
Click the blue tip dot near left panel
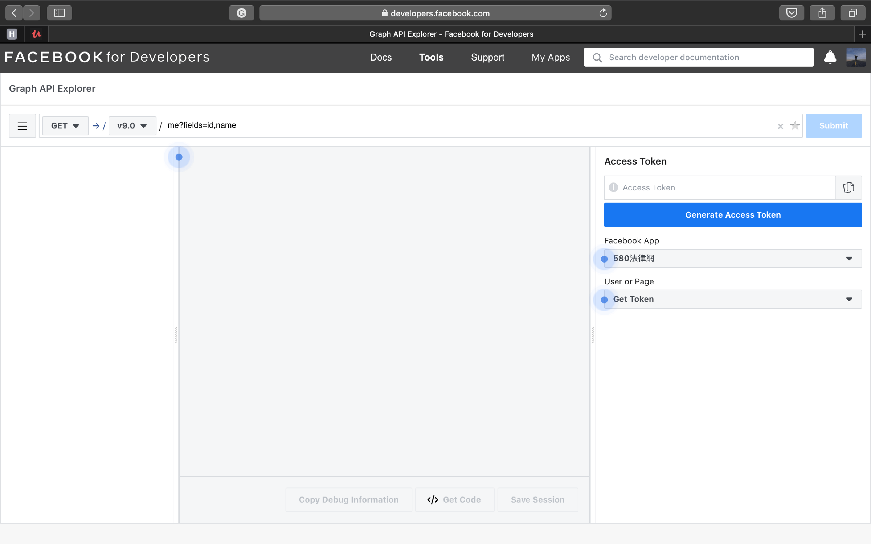tap(179, 157)
